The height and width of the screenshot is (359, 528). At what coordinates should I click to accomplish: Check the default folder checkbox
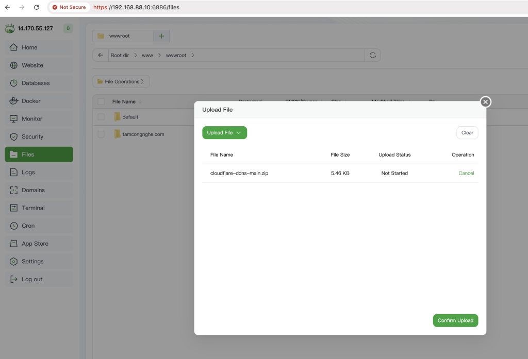pyautogui.click(x=101, y=117)
